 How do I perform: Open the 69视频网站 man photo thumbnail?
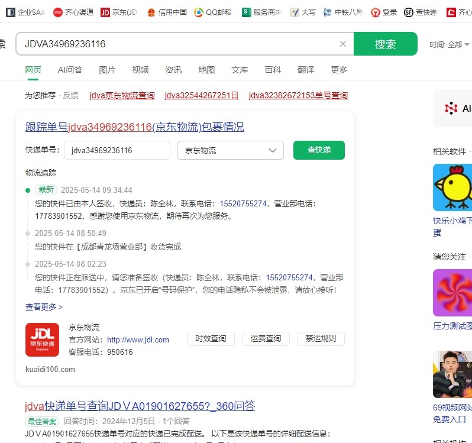click(x=452, y=374)
